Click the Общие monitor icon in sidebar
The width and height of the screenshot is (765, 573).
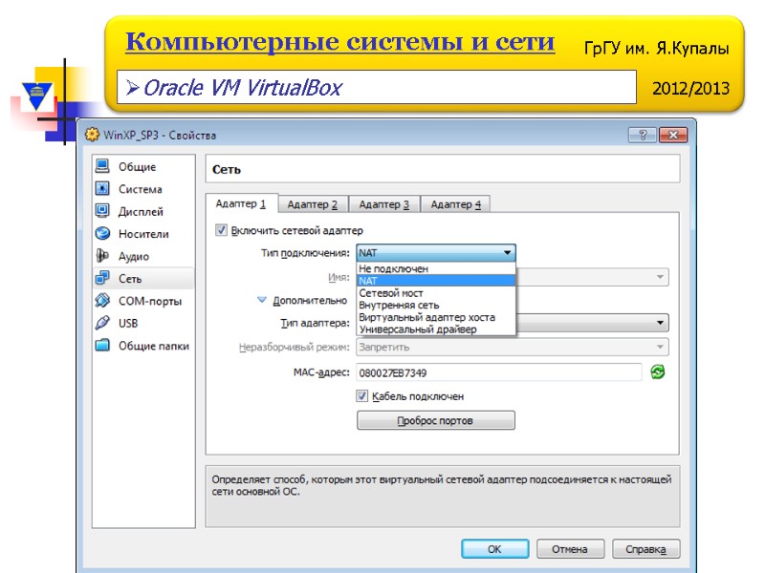102,166
